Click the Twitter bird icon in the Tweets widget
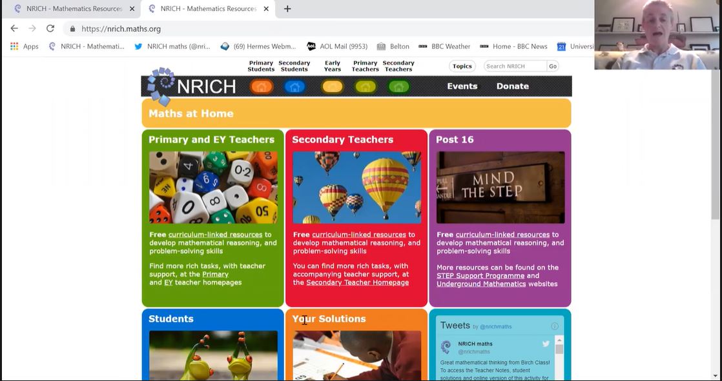The width and height of the screenshot is (722, 381). tap(546, 344)
